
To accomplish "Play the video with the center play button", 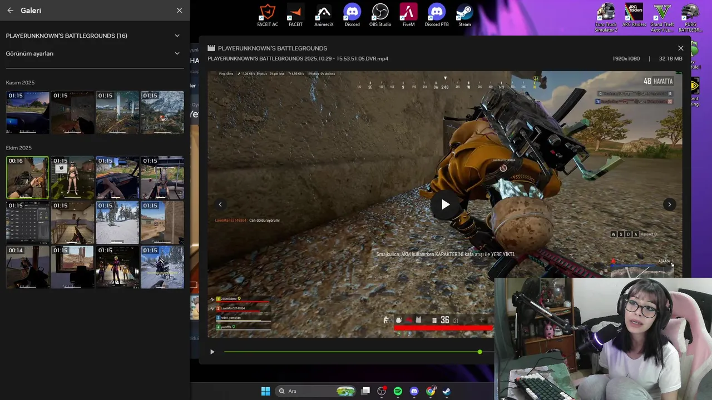I will 445,204.
